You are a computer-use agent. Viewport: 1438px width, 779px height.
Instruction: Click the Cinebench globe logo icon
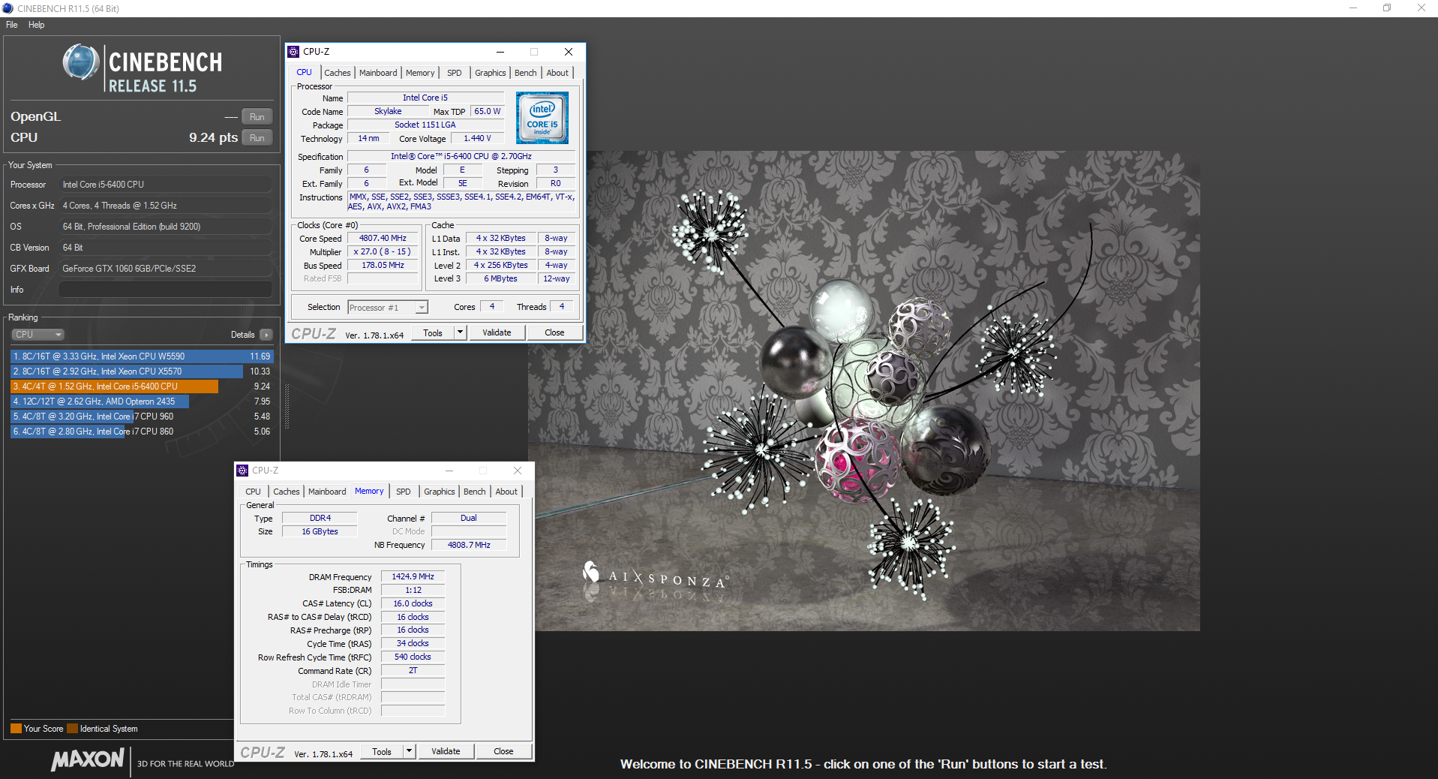[80, 62]
